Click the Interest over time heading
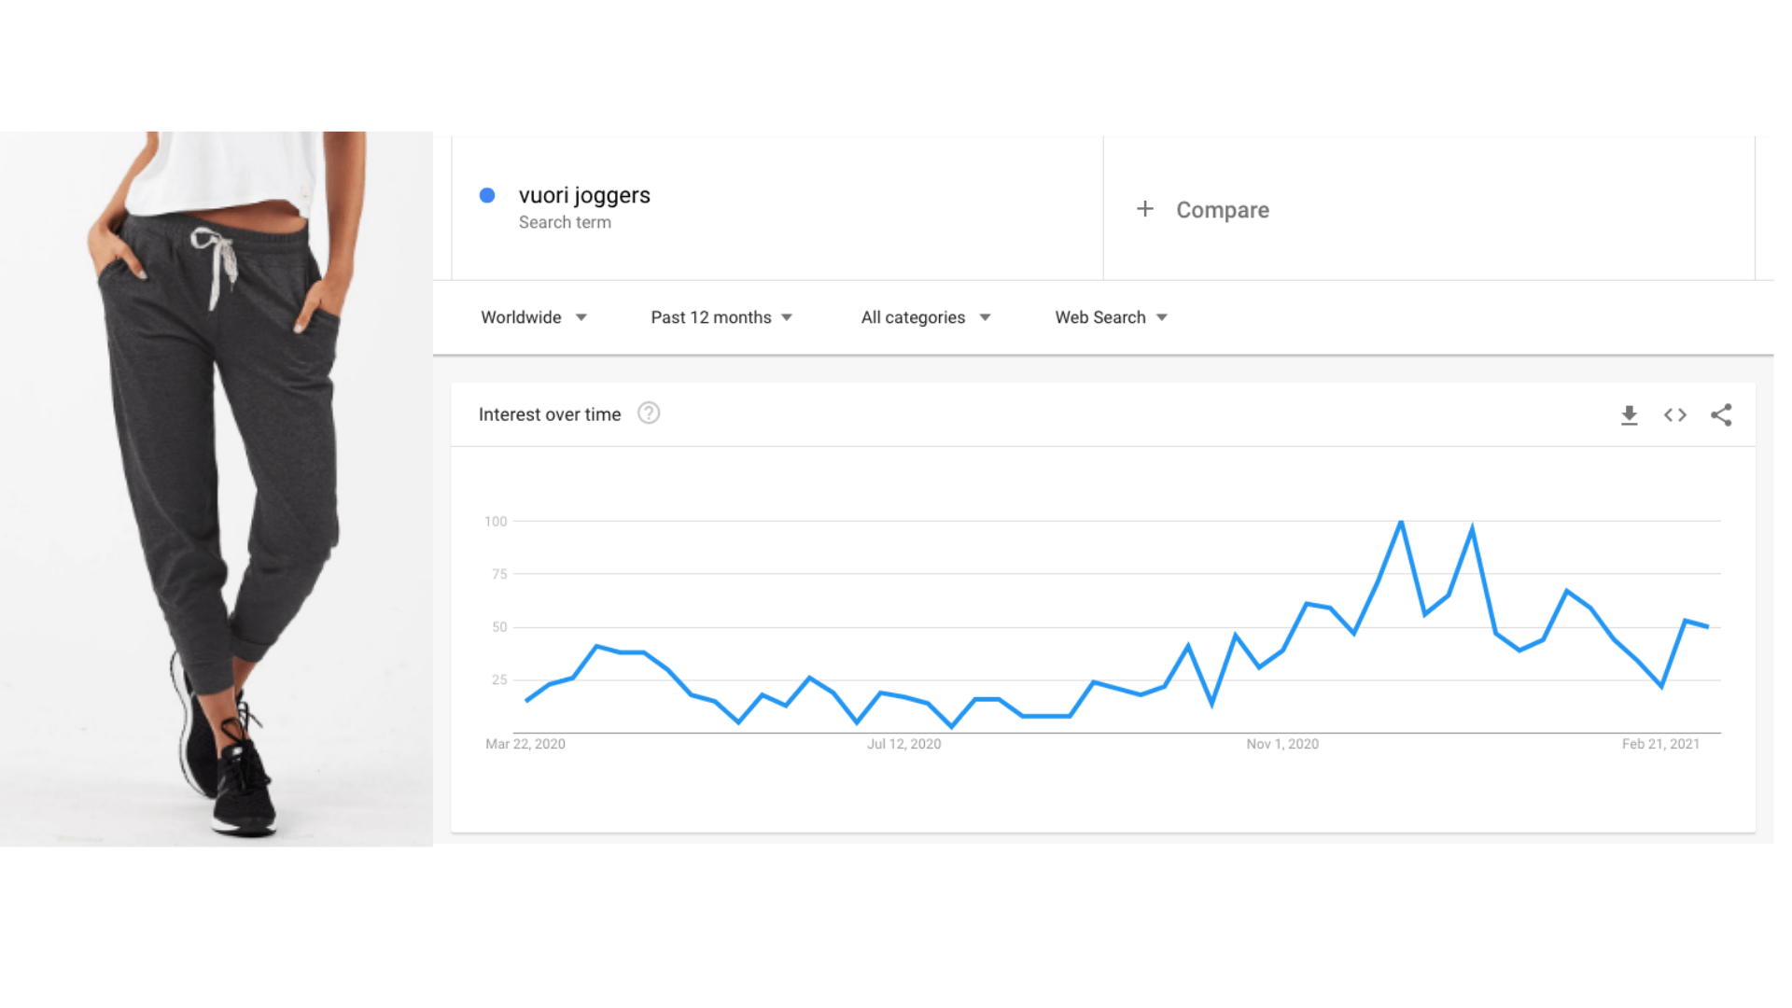The image size is (1792, 1008). (549, 413)
